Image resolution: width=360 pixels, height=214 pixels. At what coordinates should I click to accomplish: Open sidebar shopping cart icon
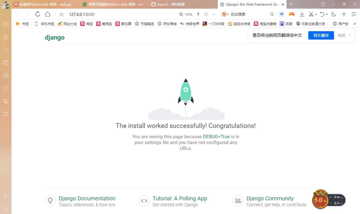point(5,101)
